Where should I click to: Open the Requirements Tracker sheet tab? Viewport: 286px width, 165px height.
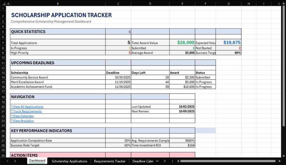click(110, 161)
